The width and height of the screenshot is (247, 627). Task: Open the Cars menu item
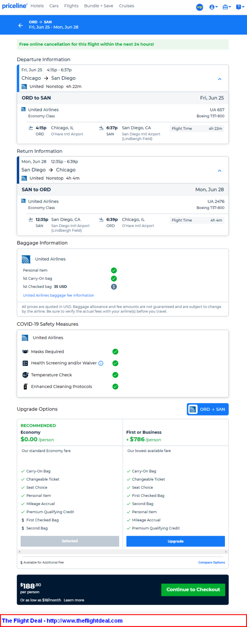(x=54, y=6)
